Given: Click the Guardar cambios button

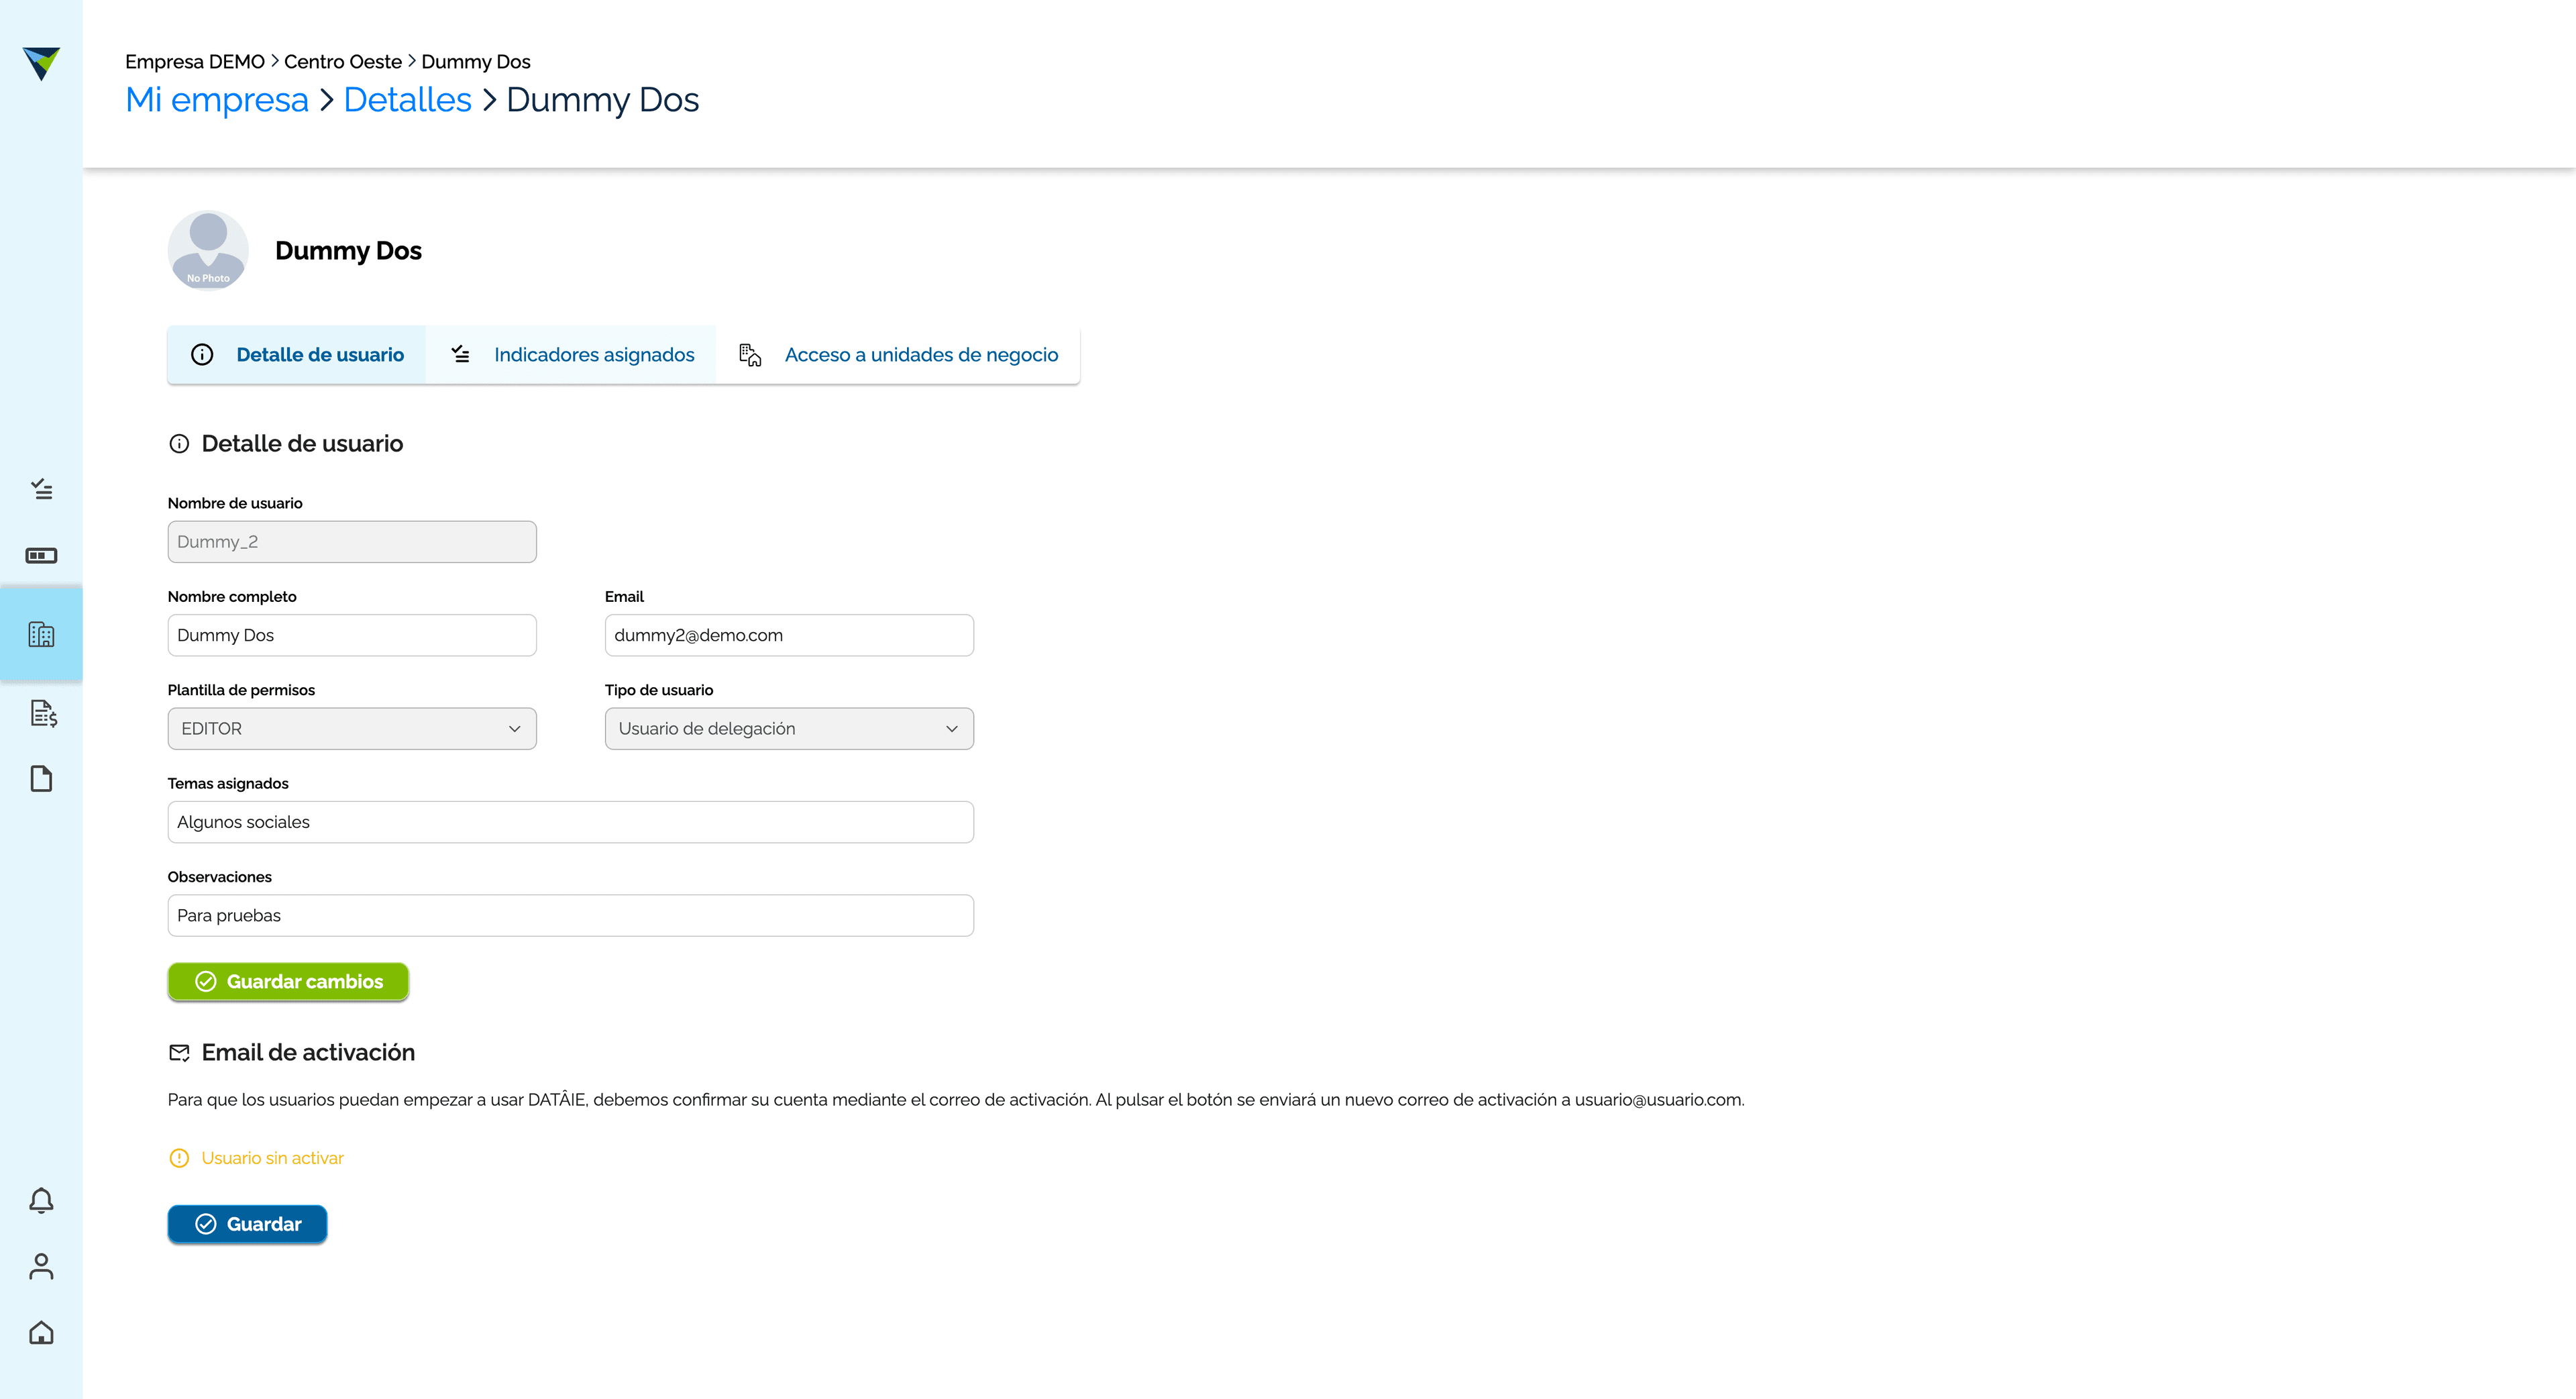Looking at the screenshot, I should click(288, 982).
